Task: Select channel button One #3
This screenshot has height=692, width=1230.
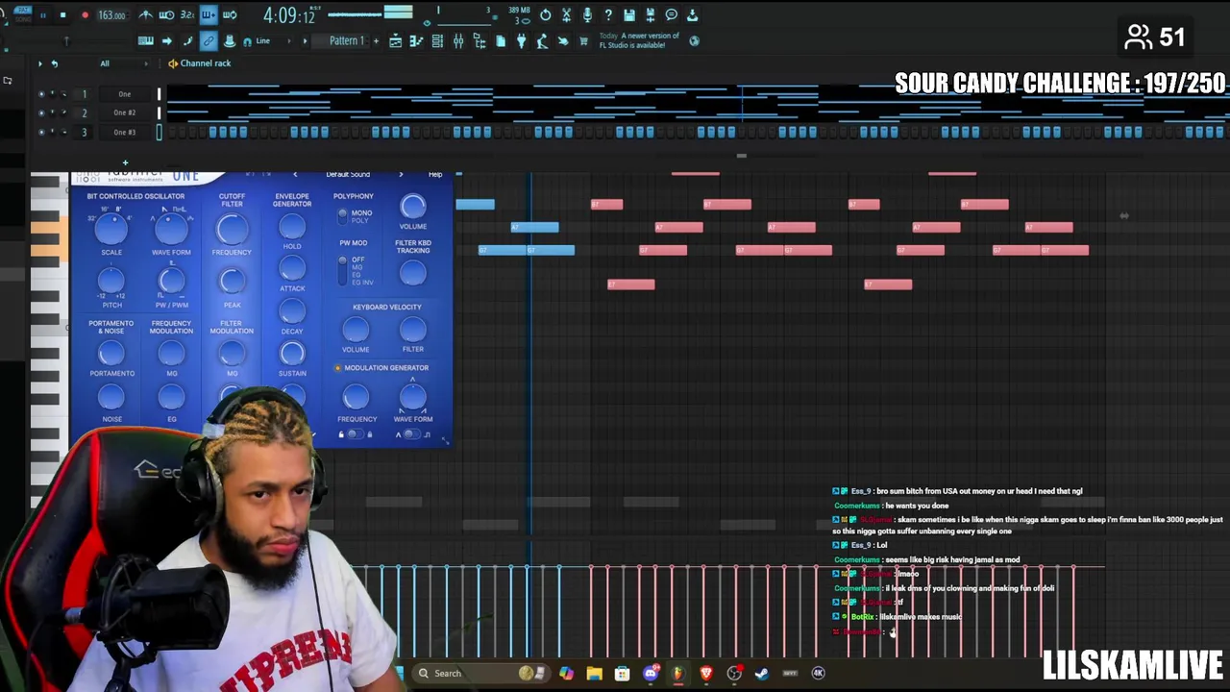Action: click(124, 132)
